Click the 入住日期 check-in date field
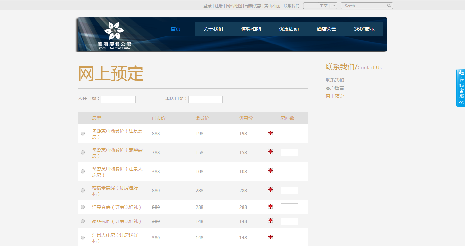Viewport: 465px width, 246px height. pos(118,99)
